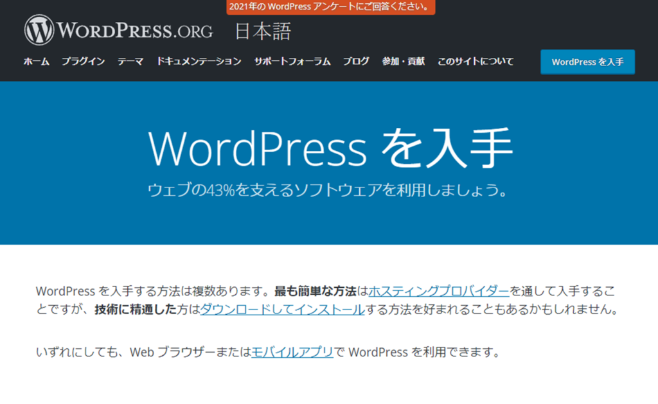Viewport: 658px width, 404px height.
Task: Click 参加・貢献 in the menu
Action: 403,62
